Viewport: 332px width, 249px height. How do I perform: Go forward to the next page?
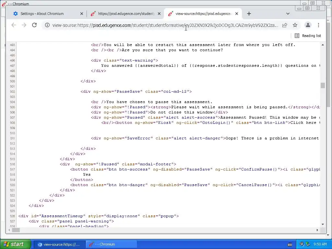tap(24, 25)
